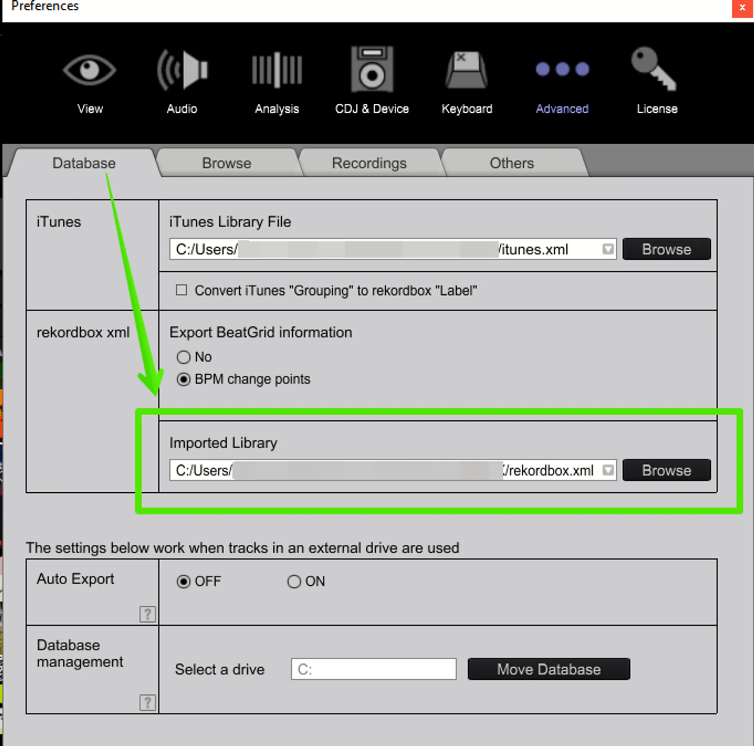
Task: Enable Convert iTunes Grouping to Label checkbox
Action: (181, 290)
